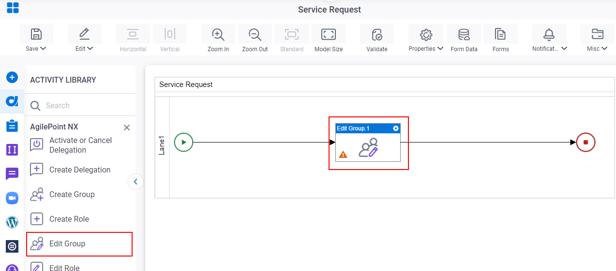Click the Edit pencil icon
The image size is (616, 271).
point(84,34)
